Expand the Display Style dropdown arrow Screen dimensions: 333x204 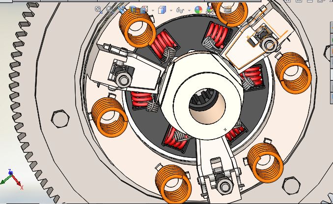pyautogui.click(x=171, y=10)
